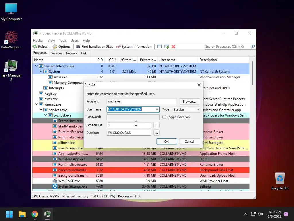Viewport: 294px width, 221px height.
Task: Click the Registry process icon
Action: tap(41, 93)
